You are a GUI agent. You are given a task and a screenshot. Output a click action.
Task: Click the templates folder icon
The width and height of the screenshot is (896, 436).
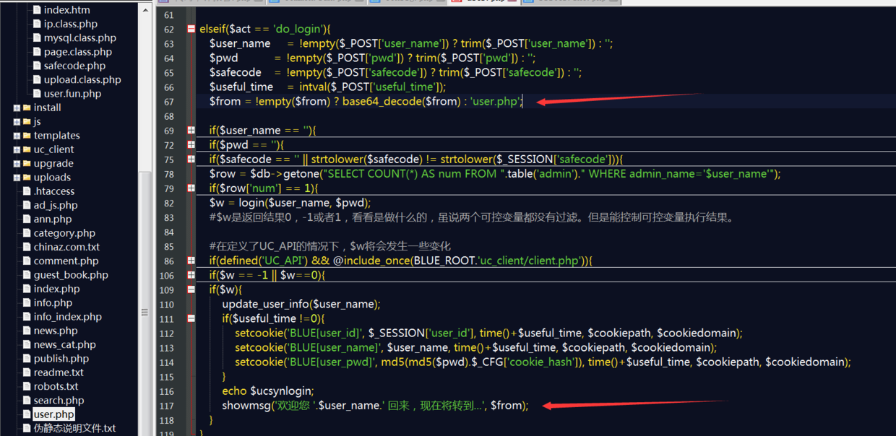point(27,136)
